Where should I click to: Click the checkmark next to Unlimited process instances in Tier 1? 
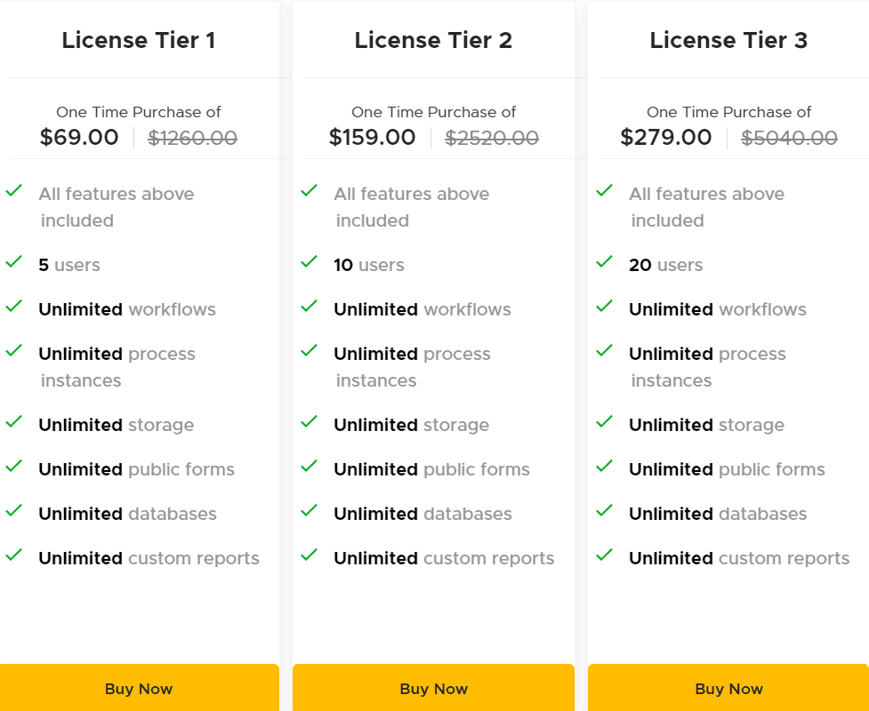13,353
